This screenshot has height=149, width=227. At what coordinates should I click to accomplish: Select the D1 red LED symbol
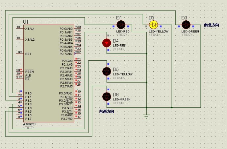coord(121,25)
